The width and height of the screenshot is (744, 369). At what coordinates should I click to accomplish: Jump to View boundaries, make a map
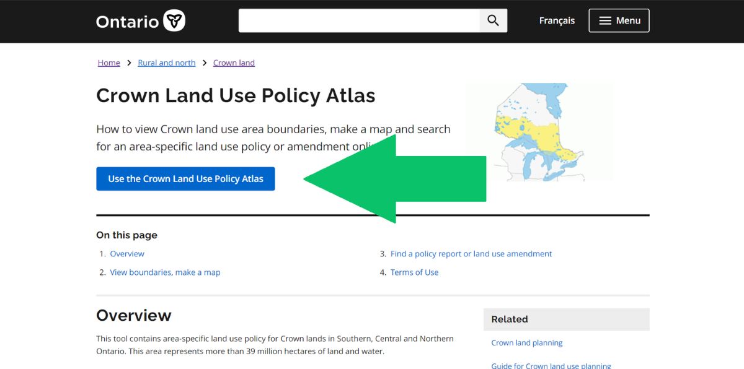[165, 272]
